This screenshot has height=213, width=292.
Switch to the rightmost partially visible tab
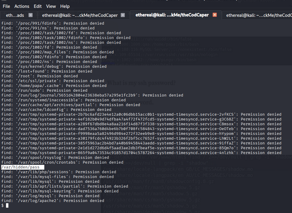pos(259,15)
